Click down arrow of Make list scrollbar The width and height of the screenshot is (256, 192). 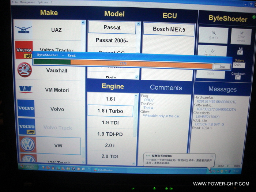(83, 162)
